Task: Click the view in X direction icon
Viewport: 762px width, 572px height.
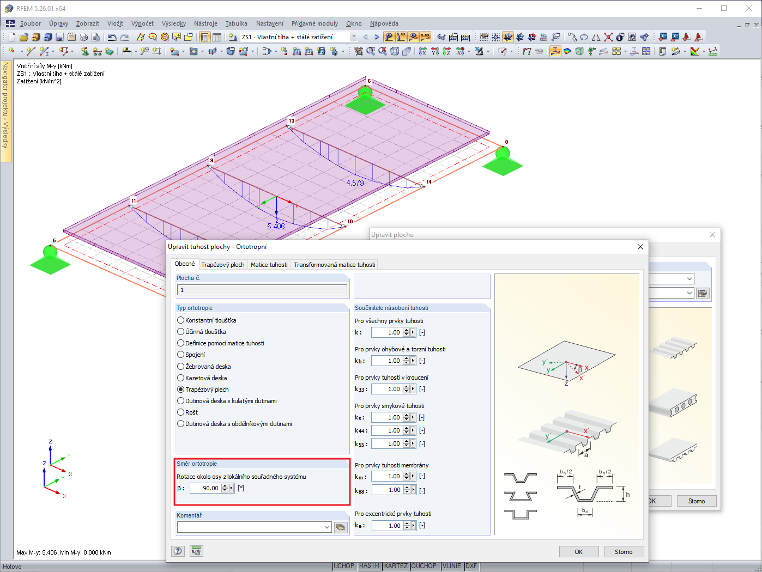Action: tap(423, 51)
